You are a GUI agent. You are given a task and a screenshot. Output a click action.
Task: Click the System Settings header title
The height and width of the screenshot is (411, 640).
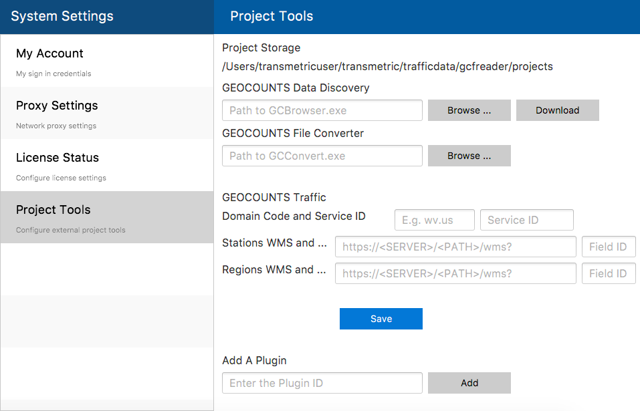tap(62, 16)
